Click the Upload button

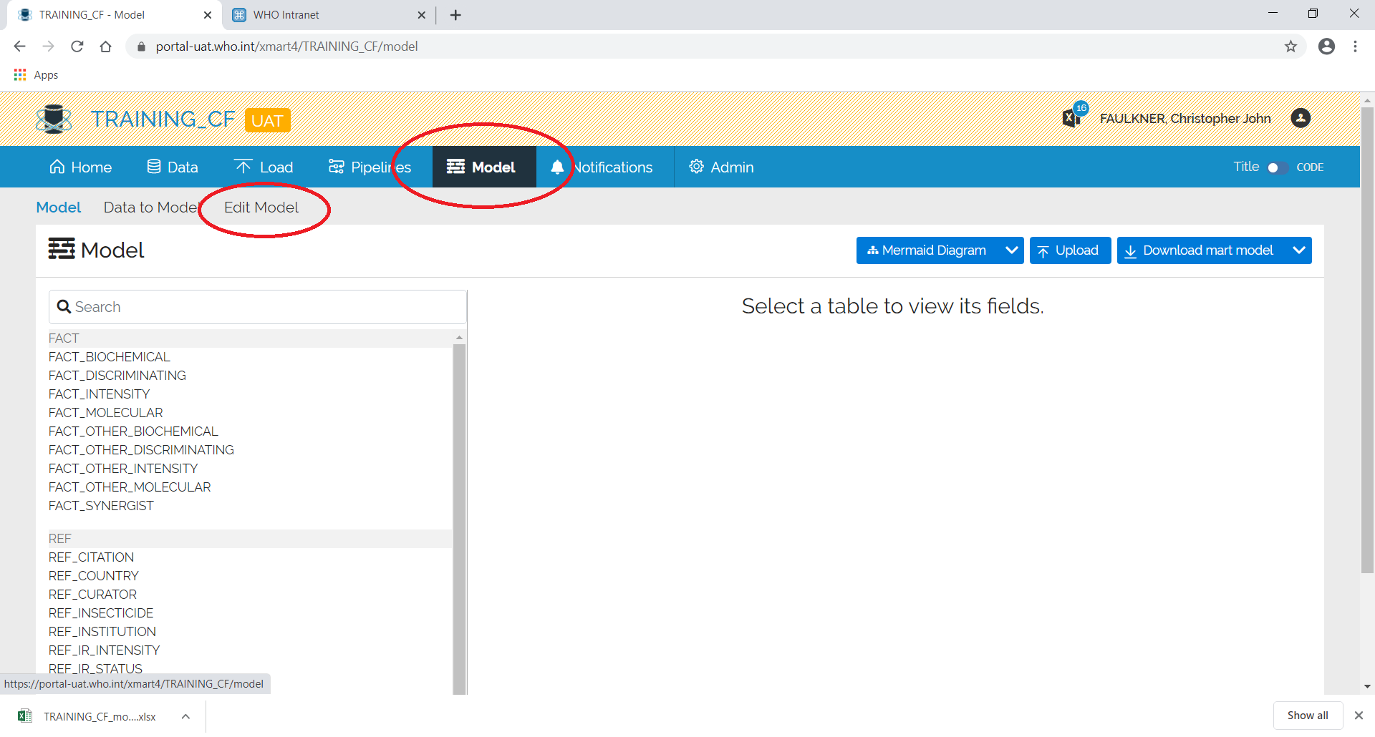tap(1070, 250)
